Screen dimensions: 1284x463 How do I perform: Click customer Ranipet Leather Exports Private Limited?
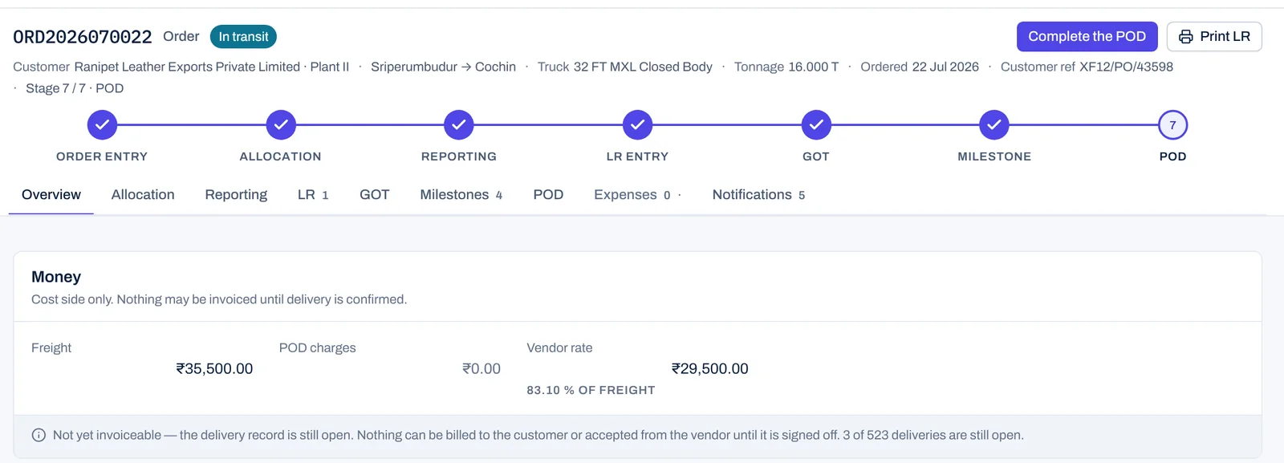(212, 67)
